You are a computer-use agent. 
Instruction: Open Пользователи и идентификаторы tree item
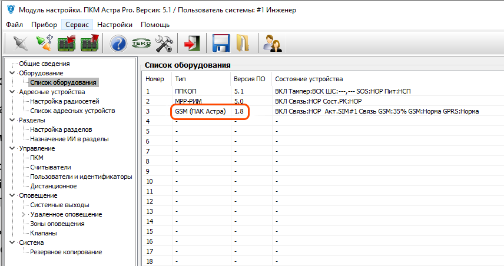(81, 177)
